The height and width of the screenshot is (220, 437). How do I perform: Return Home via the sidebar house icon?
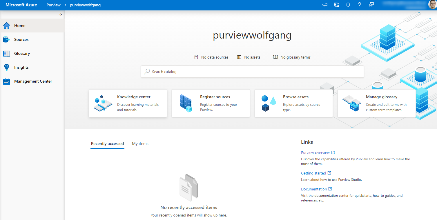coord(20,26)
